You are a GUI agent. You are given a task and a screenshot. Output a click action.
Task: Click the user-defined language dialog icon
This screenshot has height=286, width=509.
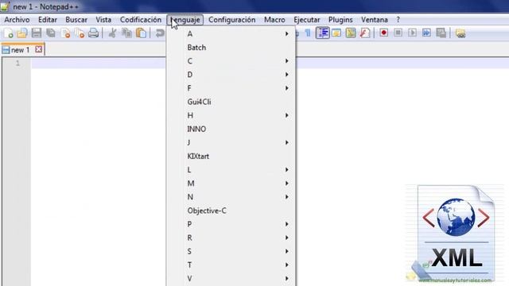pos(336,33)
